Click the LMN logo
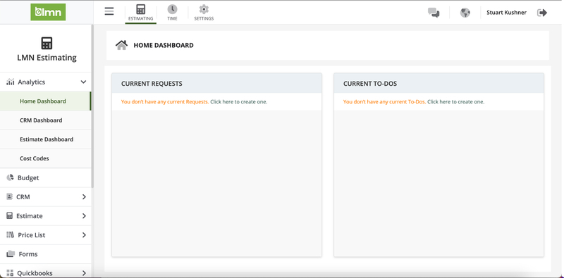This screenshot has width=564, height=278. click(x=48, y=12)
